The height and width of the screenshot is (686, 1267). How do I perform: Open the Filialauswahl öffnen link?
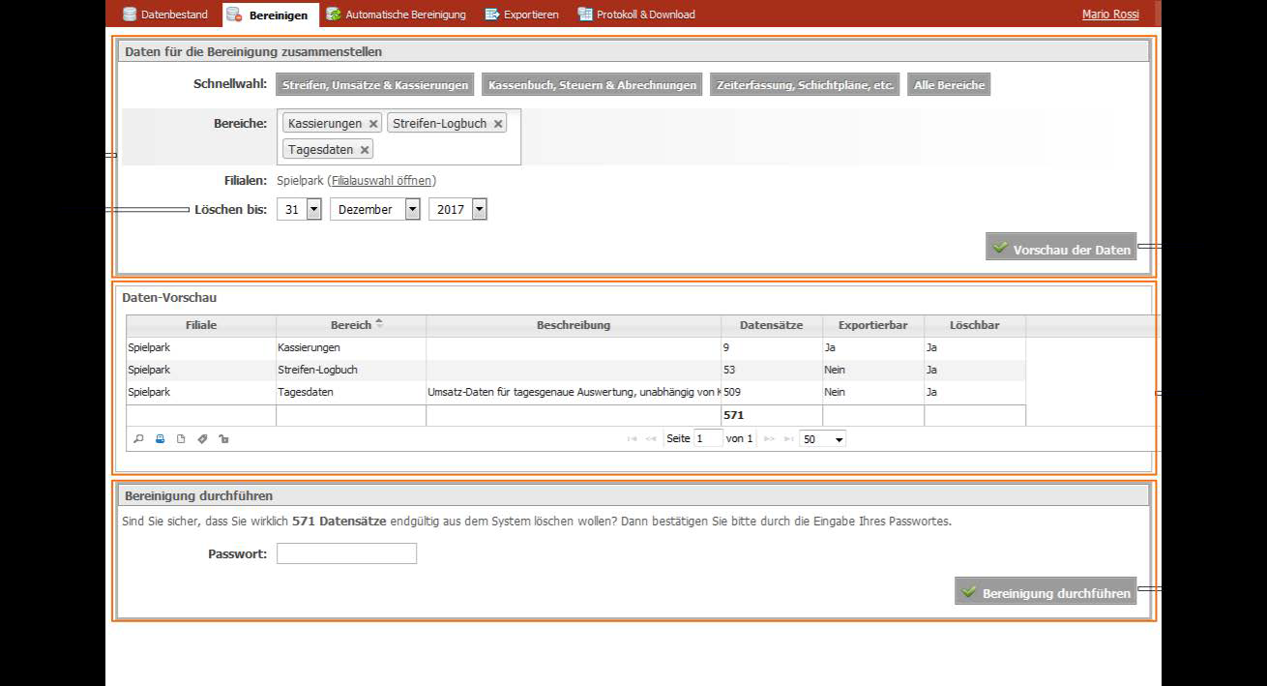(x=381, y=181)
